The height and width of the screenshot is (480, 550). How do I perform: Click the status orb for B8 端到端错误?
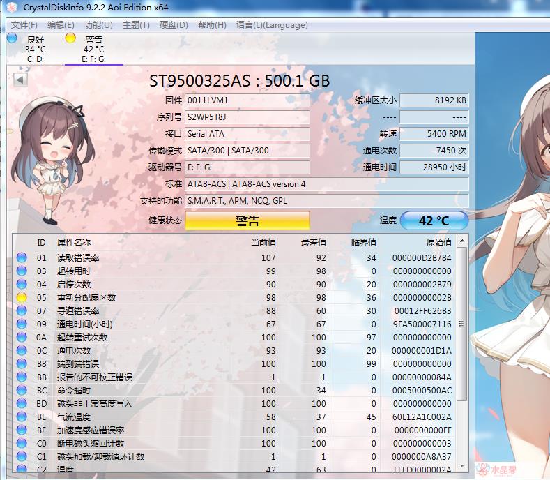tap(22, 363)
